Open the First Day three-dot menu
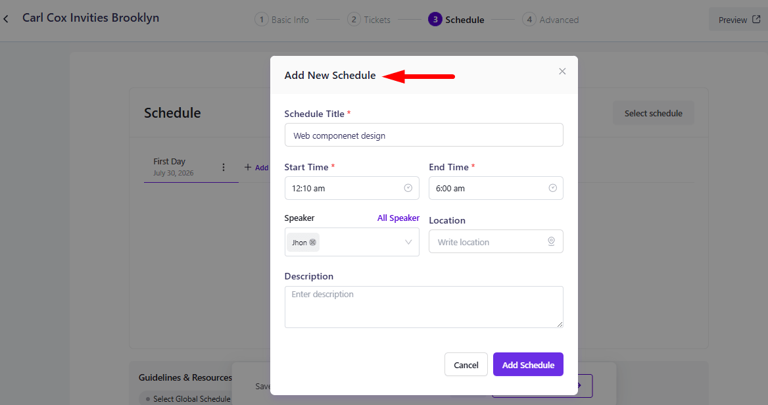768x405 pixels. coord(224,168)
